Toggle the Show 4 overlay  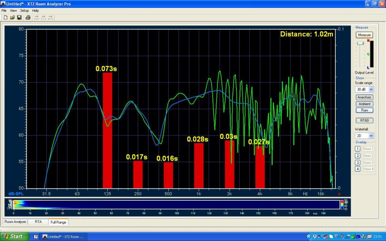coord(368,169)
